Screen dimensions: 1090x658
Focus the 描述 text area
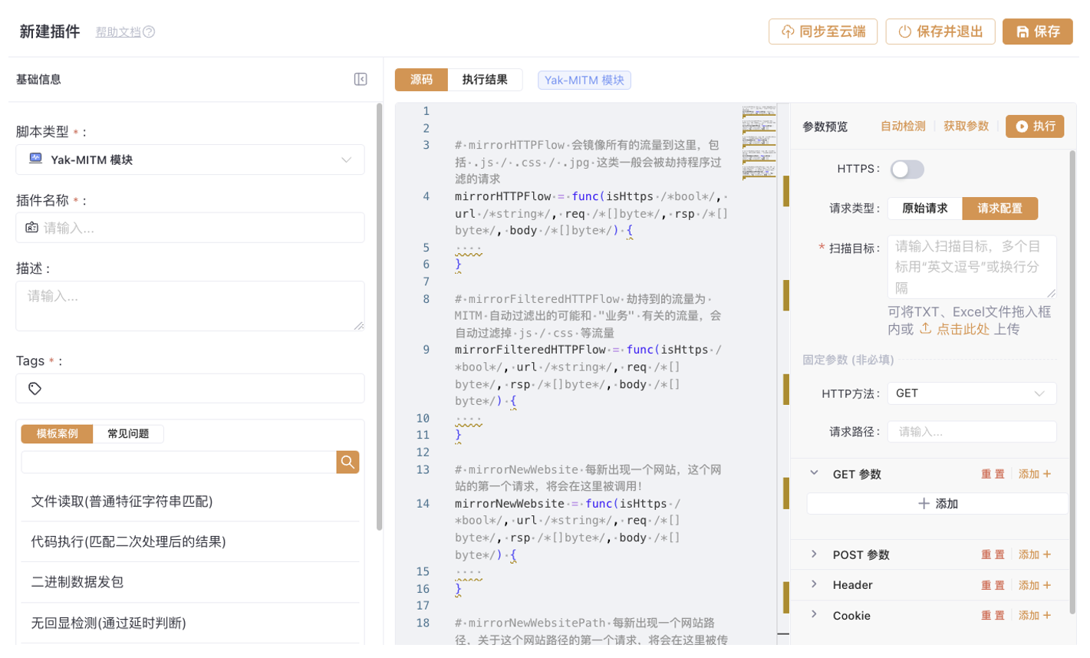pos(190,306)
